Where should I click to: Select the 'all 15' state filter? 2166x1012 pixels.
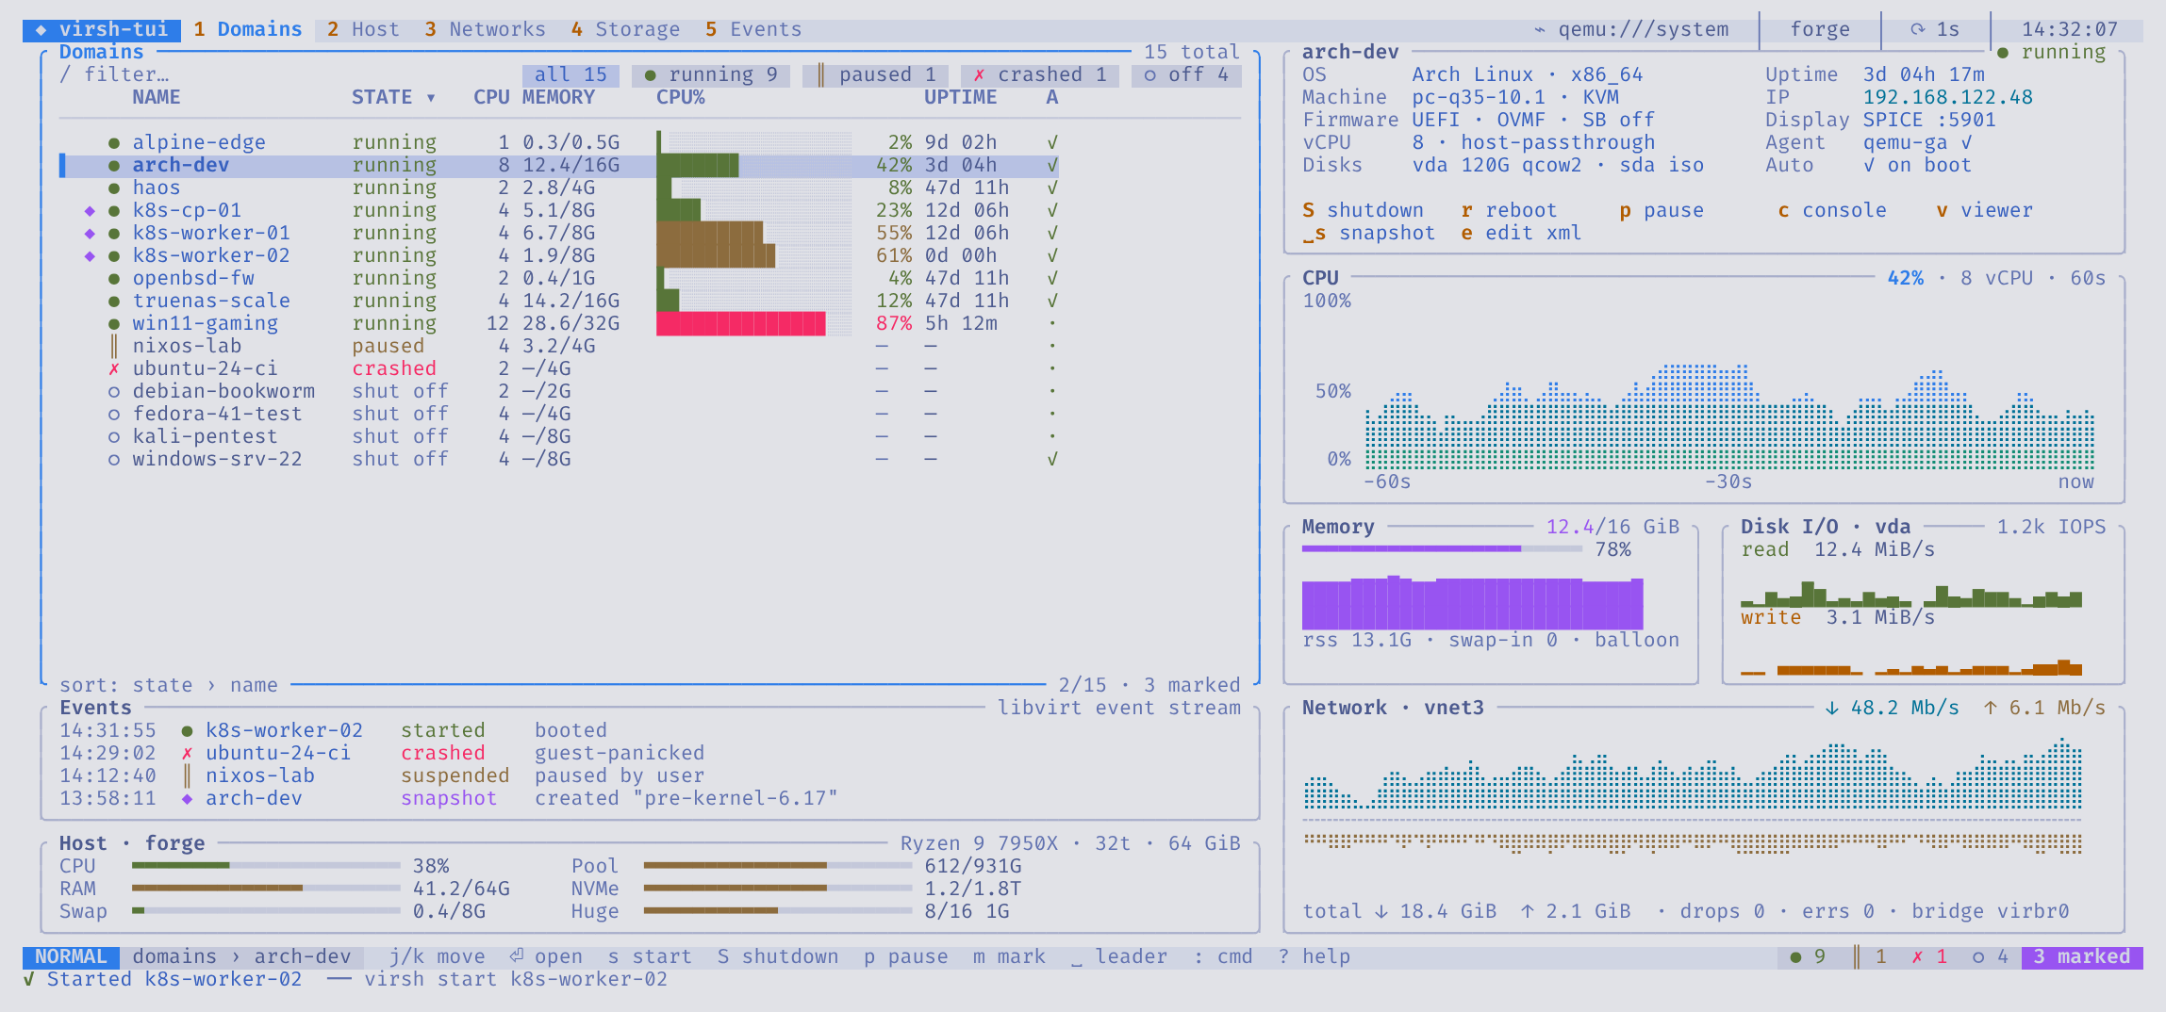point(570,74)
